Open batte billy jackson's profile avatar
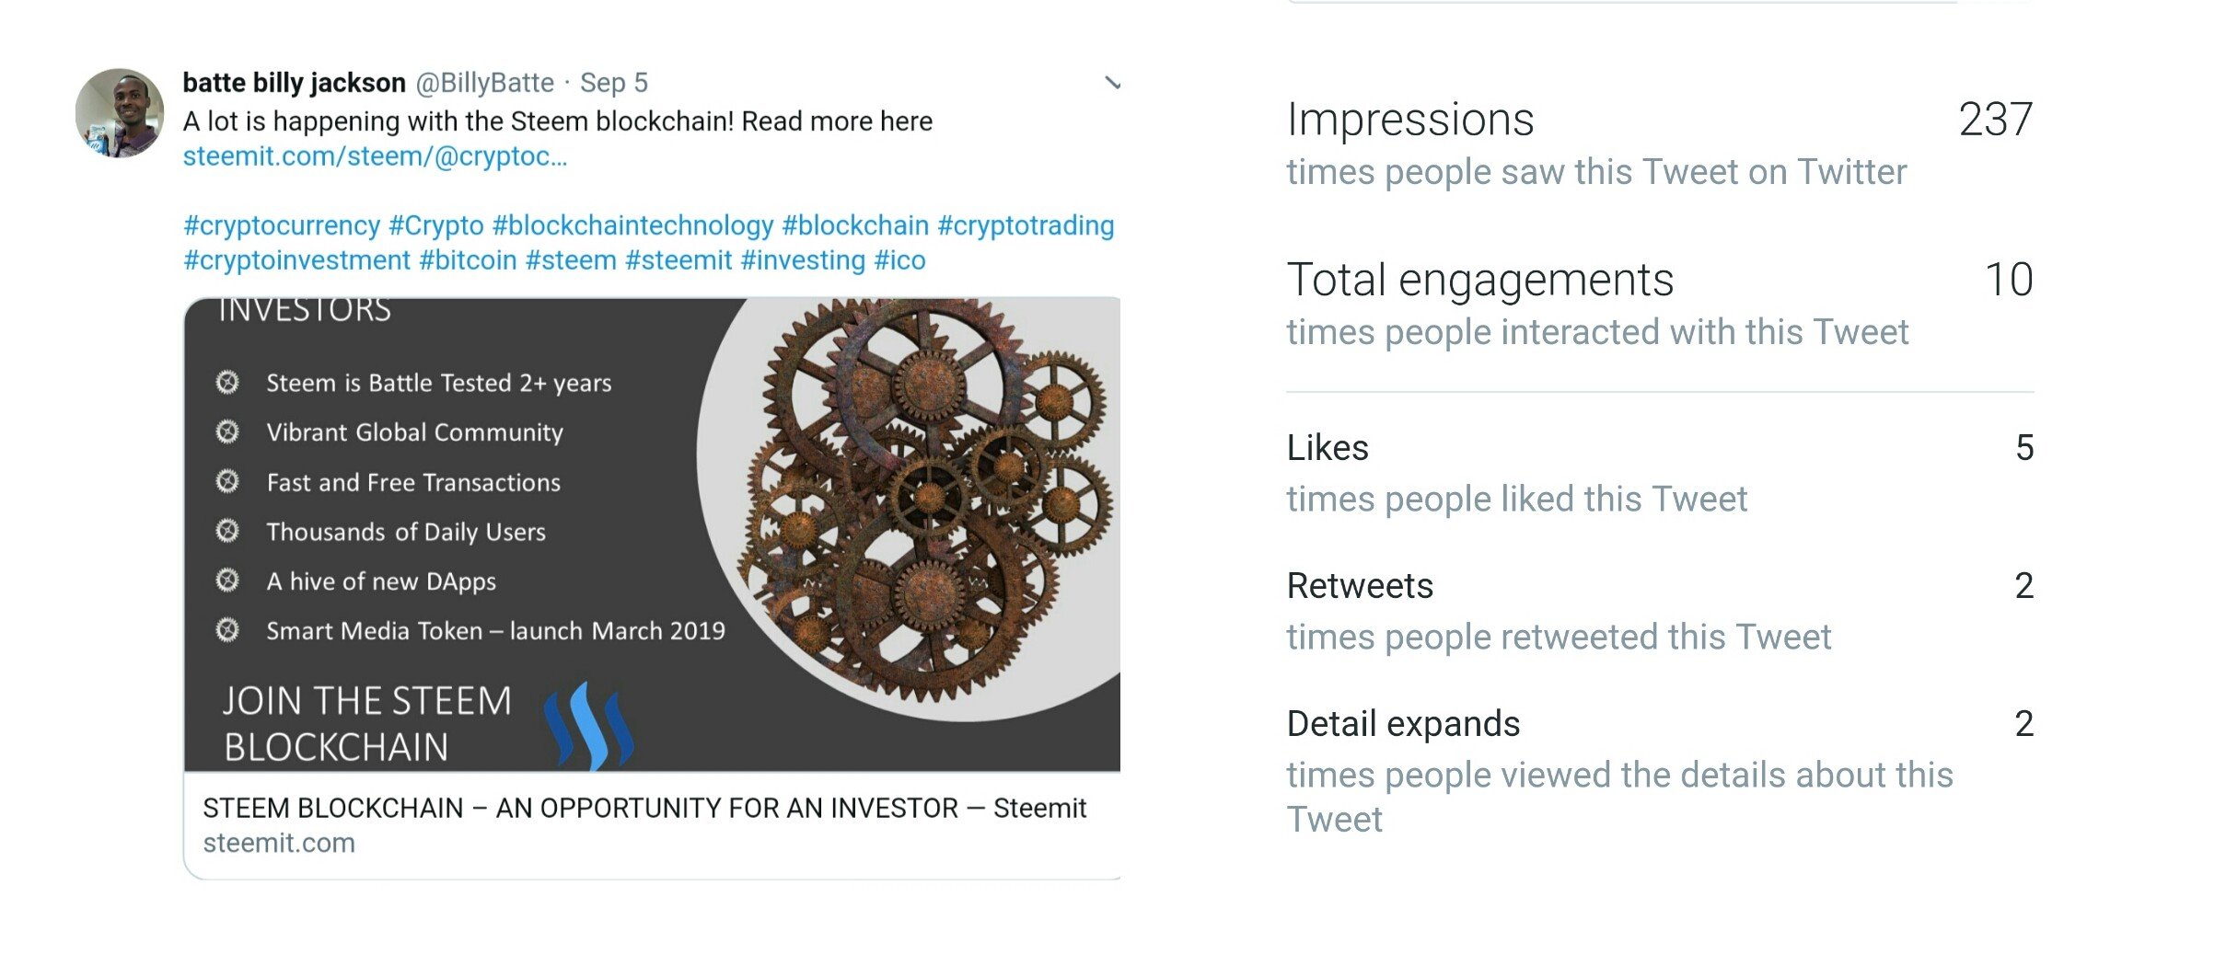2238x954 pixels. click(x=120, y=112)
